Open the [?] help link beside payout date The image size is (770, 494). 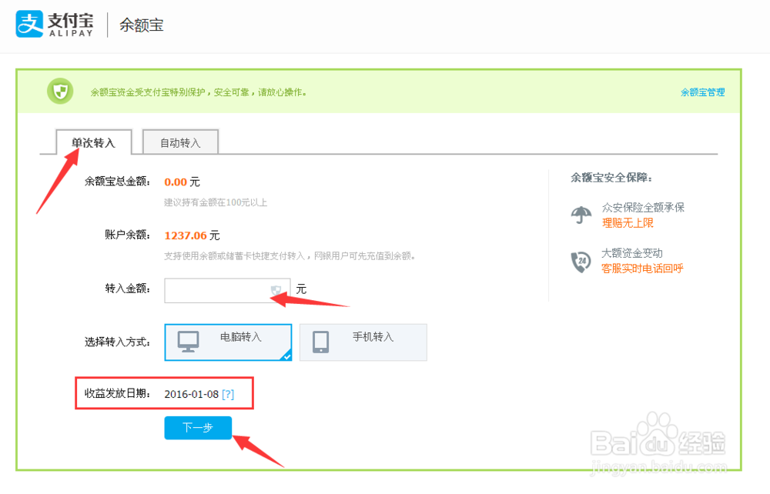click(228, 394)
